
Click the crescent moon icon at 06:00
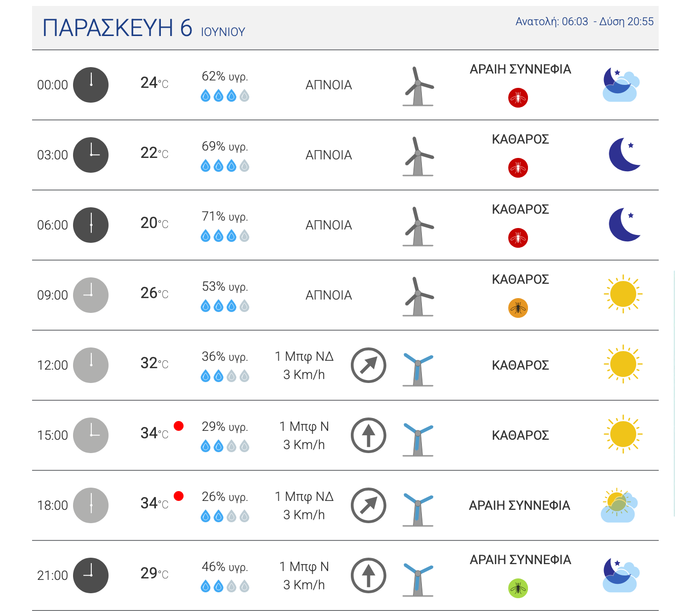(x=625, y=225)
